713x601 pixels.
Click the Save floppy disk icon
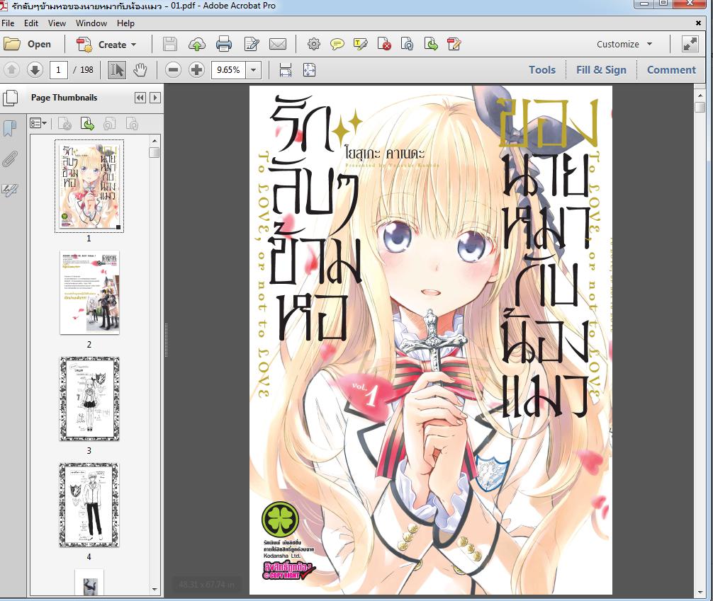click(x=170, y=44)
